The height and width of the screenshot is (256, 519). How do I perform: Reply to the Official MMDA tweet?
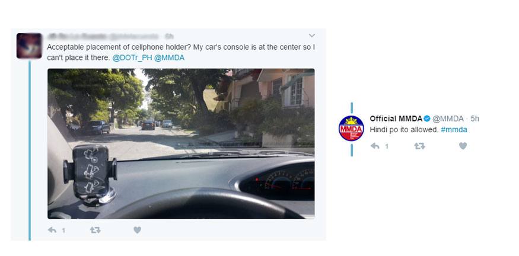pos(375,146)
